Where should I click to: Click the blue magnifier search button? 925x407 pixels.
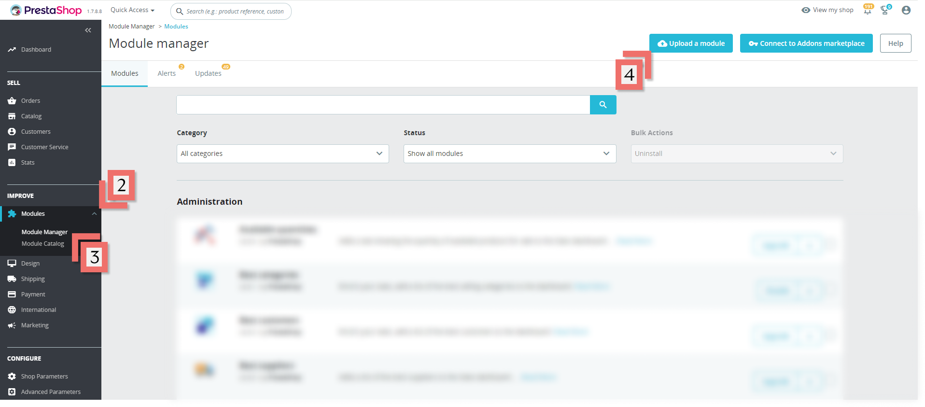point(603,105)
